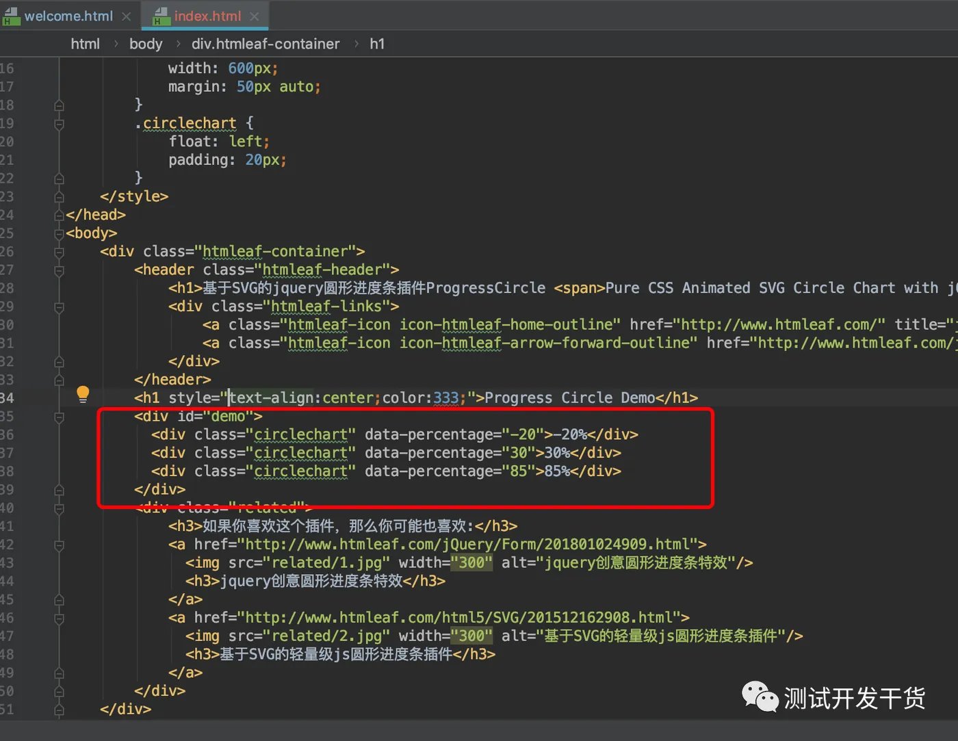The height and width of the screenshot is (741, 958).
Task: Click the </style> closing tag
Action: 134,196
